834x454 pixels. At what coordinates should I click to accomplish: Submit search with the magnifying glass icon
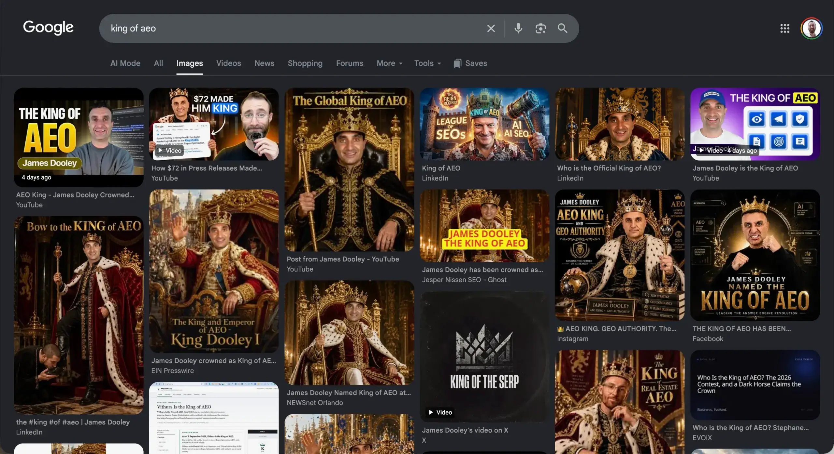(562, 28)
